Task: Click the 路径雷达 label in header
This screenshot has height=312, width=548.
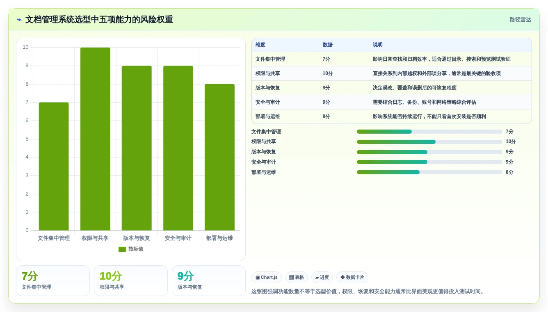Action: pos(520,20)
